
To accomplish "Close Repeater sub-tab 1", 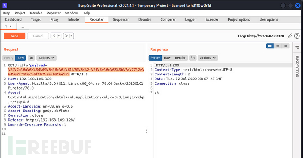I will pos(11,26).
